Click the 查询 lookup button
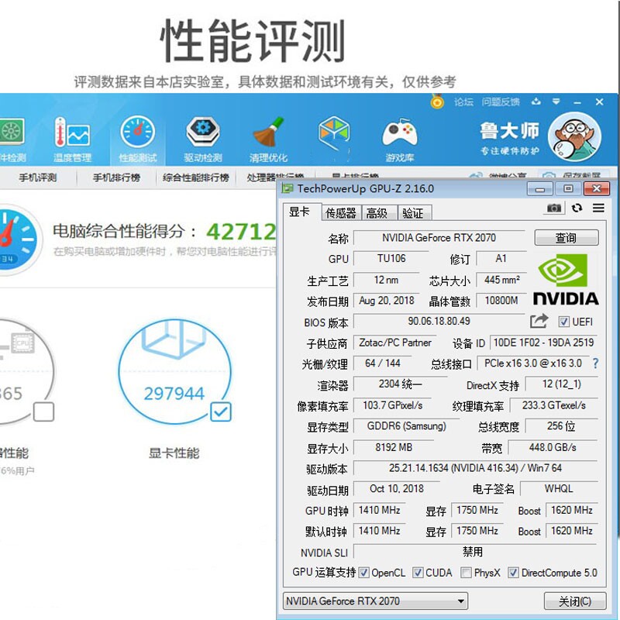Viewport: 620px width, 620px height. [567, 238]
